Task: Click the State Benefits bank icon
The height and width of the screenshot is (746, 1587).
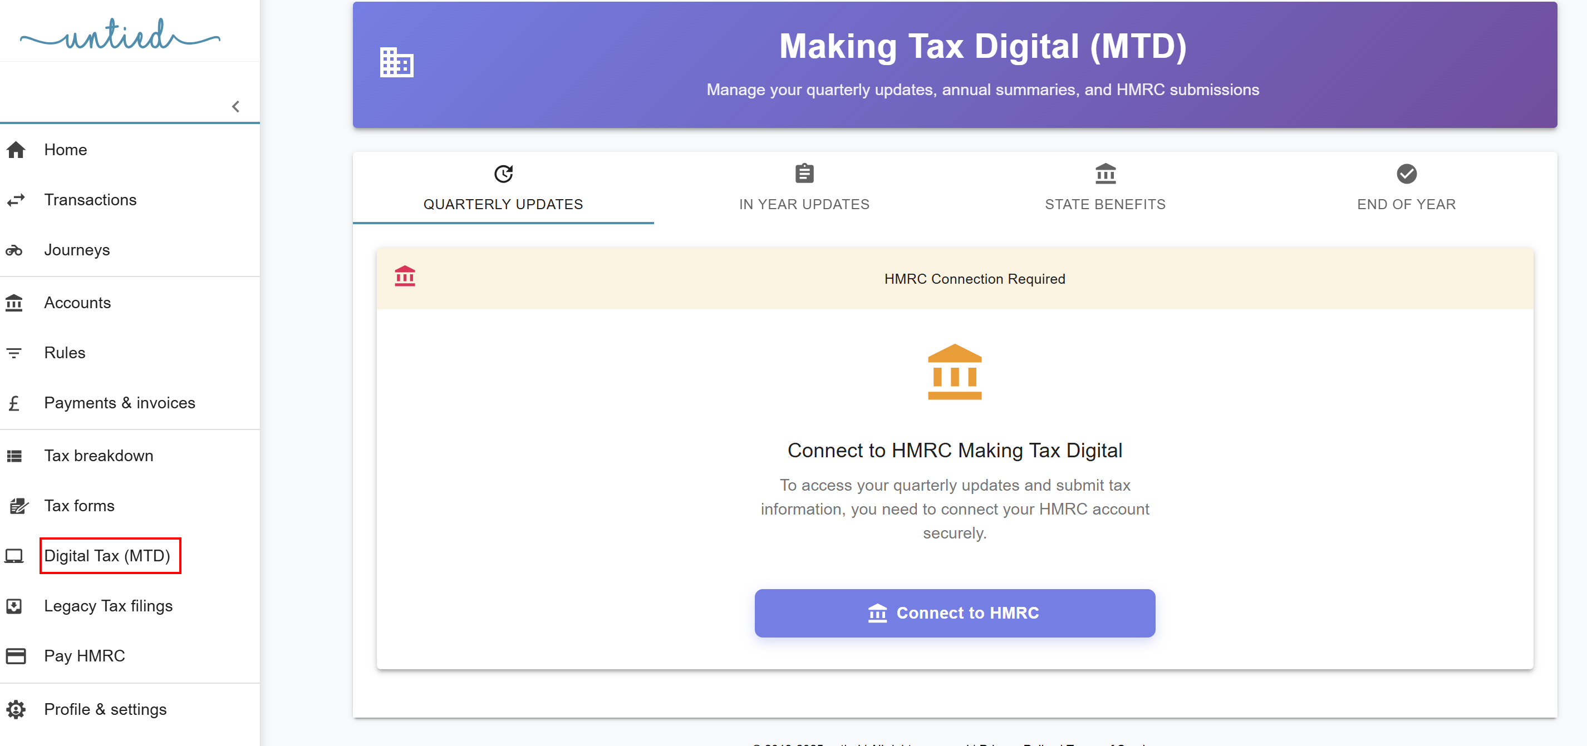Action: [x=1106, y=174]
